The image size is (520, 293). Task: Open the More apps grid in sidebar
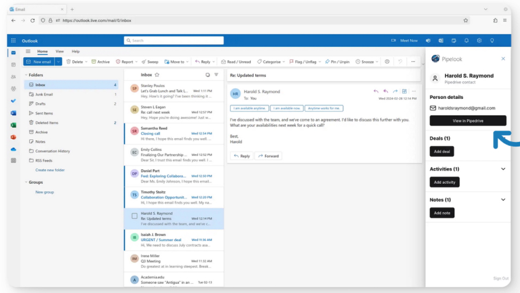13,161
